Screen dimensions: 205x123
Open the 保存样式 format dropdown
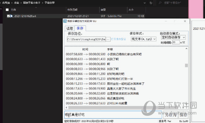point(144,39)
